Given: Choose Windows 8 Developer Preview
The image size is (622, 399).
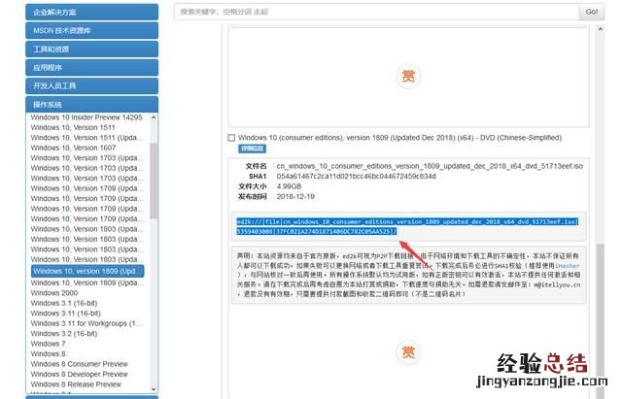Looking at the screenshot, I should click(80, 374).
